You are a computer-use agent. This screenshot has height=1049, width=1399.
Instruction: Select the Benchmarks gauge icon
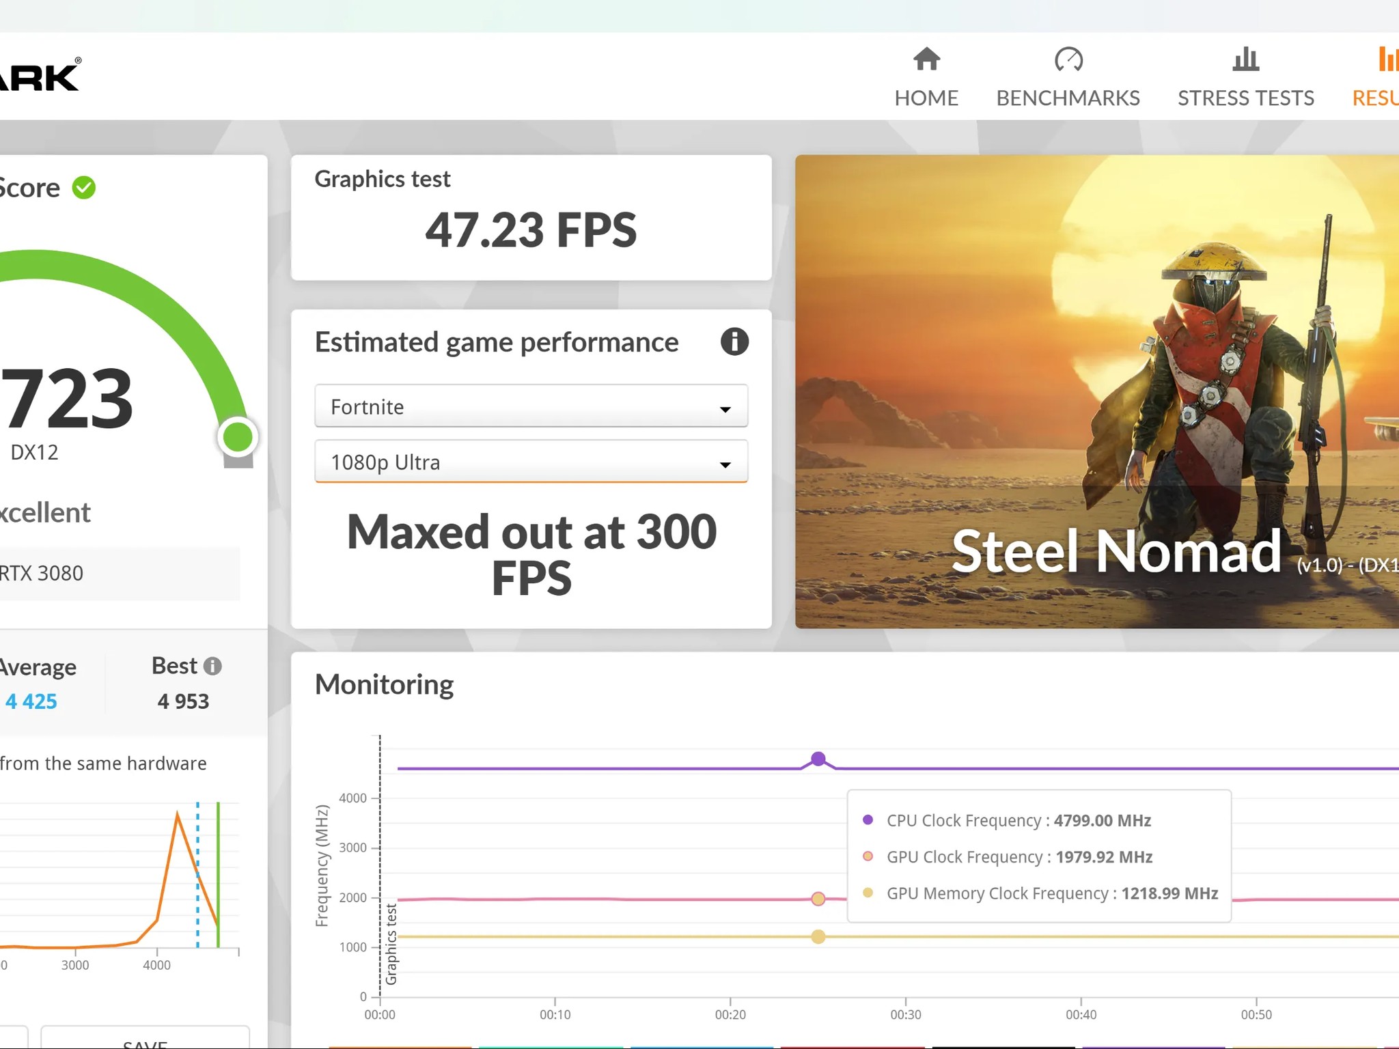(1068, 60)
